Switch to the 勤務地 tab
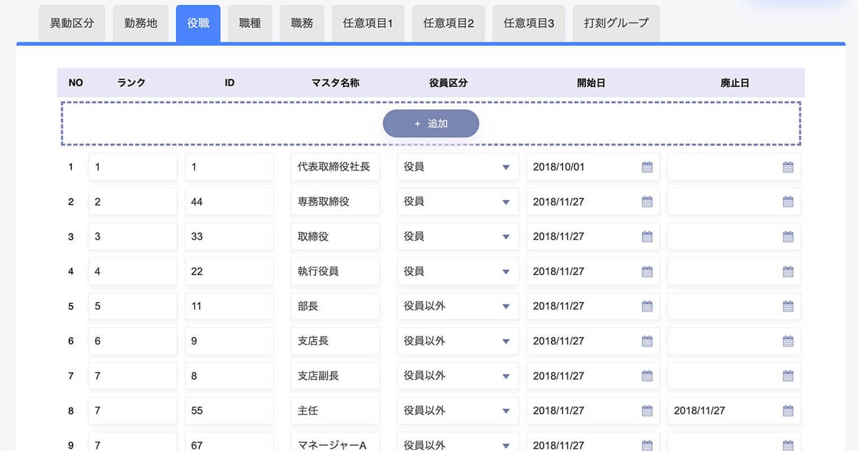Image resolution: width=858 pixels, height=451 pixels. (141, 23)
